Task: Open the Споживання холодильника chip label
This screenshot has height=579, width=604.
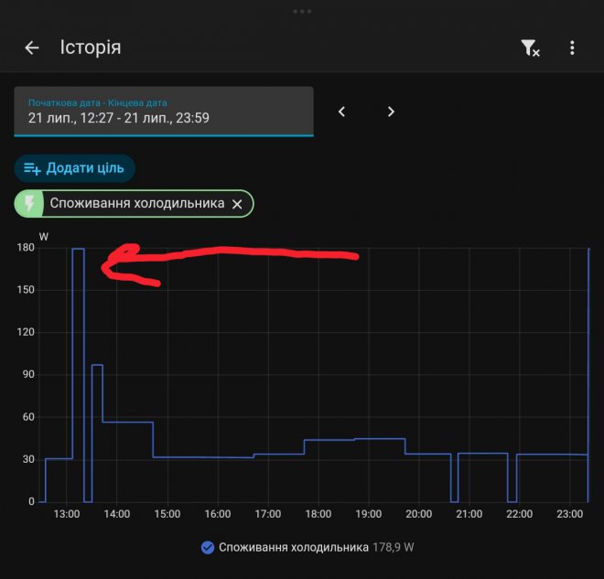Action: coord(136,203)
